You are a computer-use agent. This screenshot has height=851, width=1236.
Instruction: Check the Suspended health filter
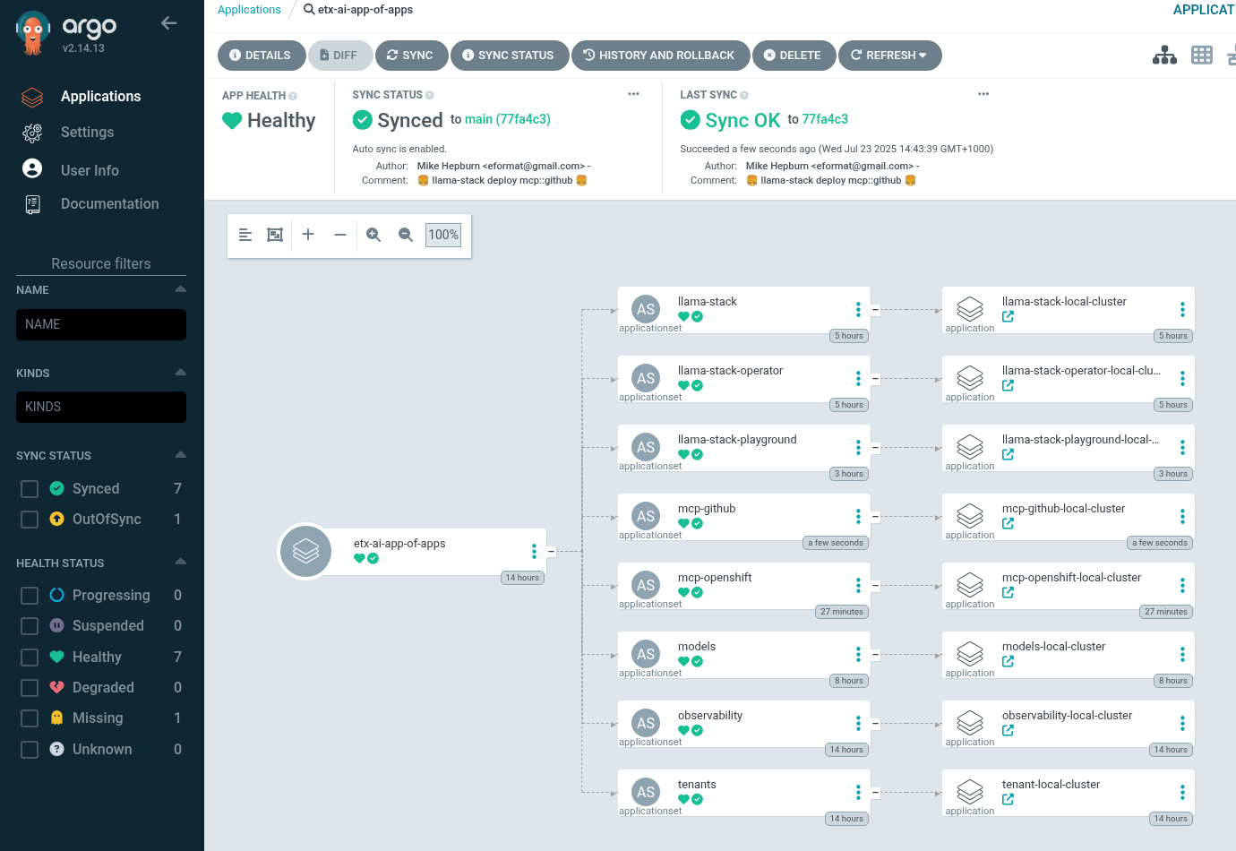(30, 625)
